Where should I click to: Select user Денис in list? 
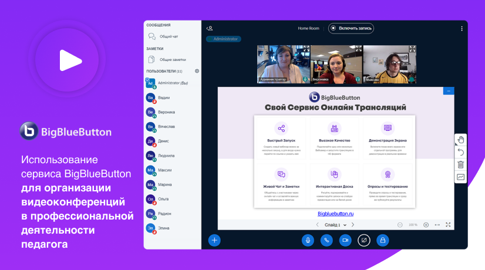pyautogui.click(x=172, y=141)
